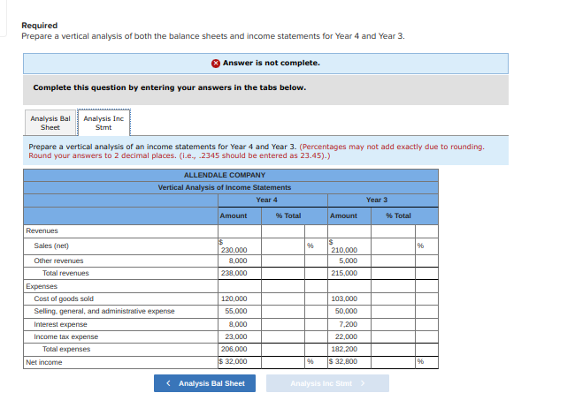
Task: Switch to the Analysis Bal Sheet tab
Action: [50, 123]
